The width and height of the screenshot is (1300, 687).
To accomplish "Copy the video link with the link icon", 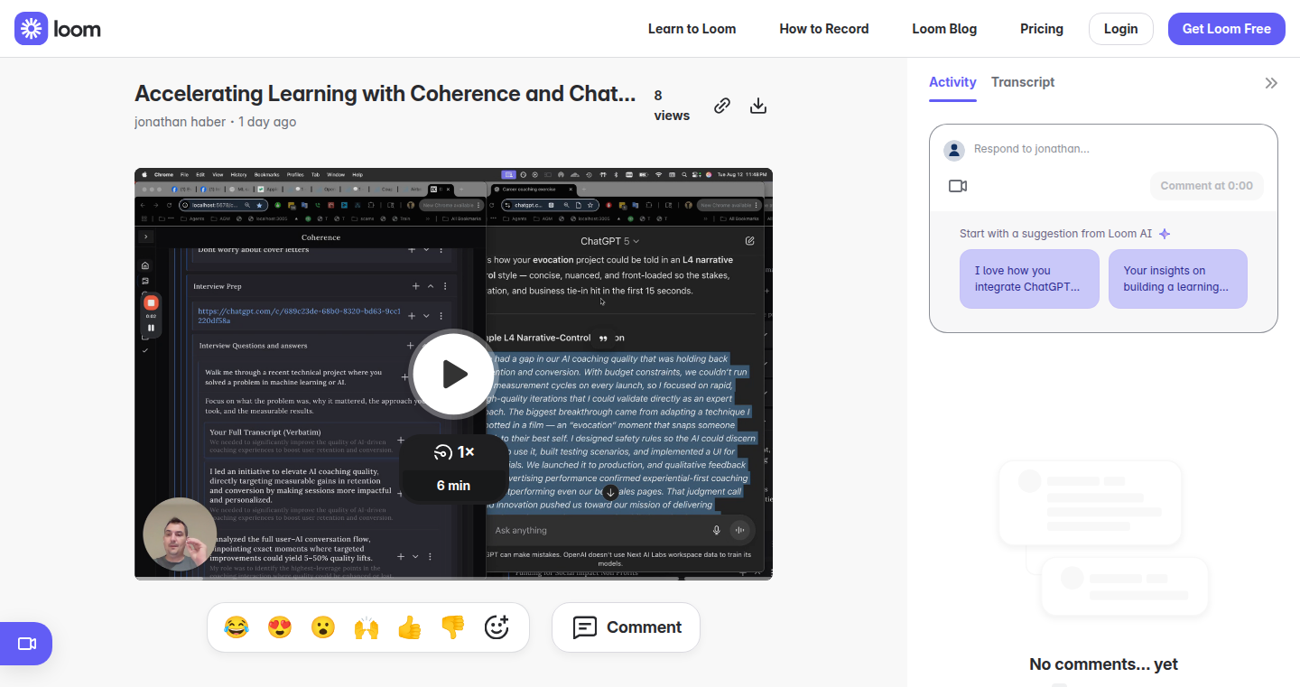I will [x=721, y=106].
